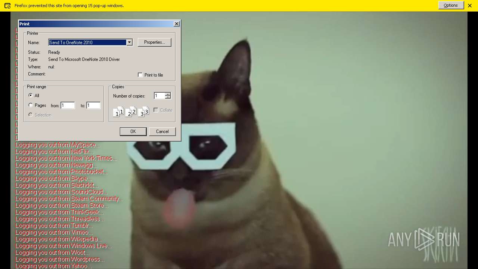Open printer Properties
Viewport: 478px width, 269px height.
(x=155, y=42)
